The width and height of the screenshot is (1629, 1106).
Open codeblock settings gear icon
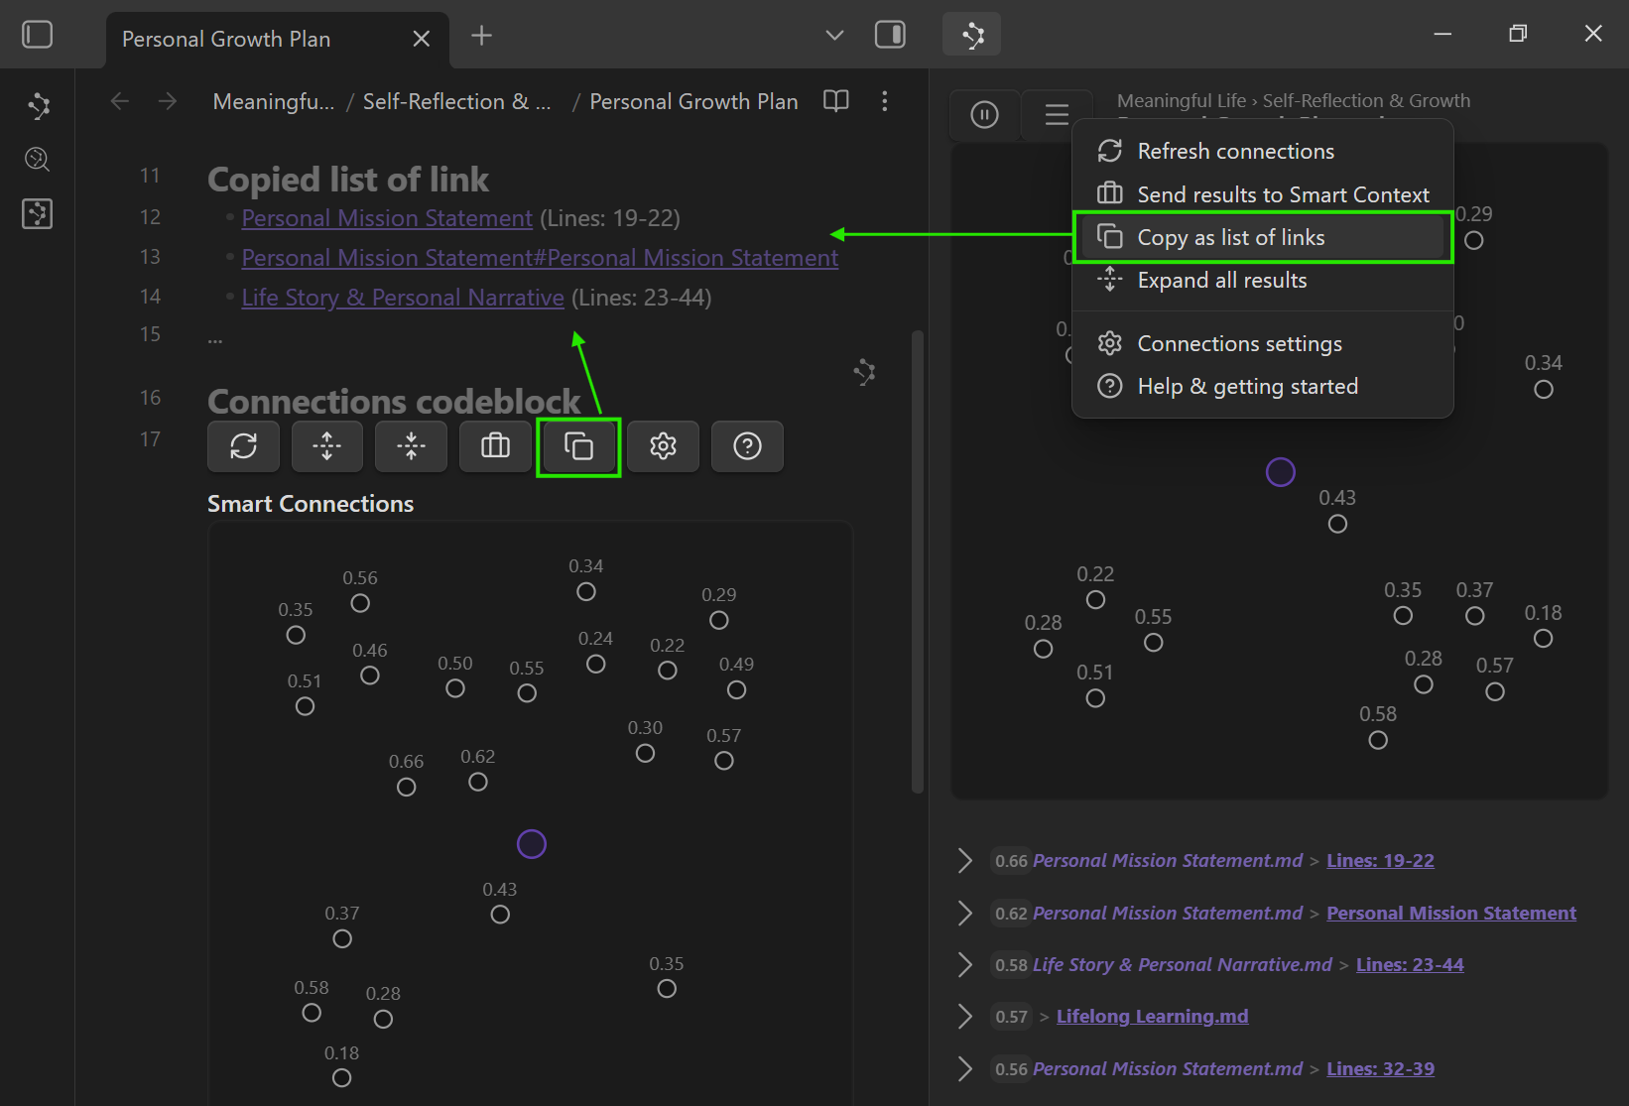coord(663,446)
